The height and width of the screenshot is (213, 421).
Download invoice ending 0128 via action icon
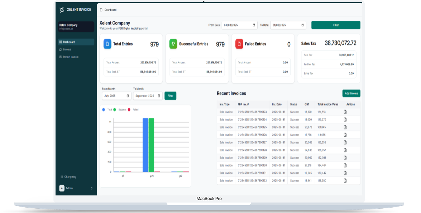click(345, 150)
